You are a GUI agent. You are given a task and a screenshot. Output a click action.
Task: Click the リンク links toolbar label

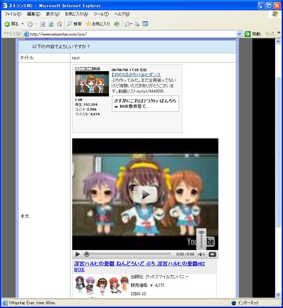(270, 34)
